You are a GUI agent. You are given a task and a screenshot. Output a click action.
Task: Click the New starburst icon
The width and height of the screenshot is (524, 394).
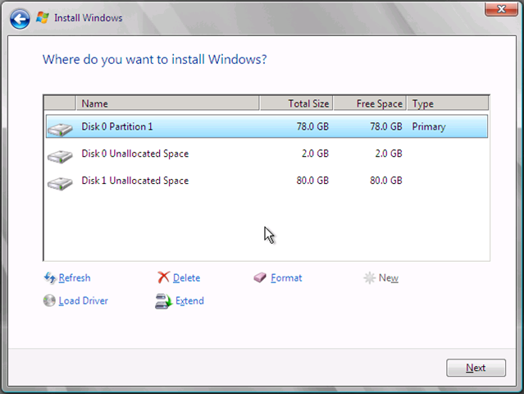coord(370,277)
